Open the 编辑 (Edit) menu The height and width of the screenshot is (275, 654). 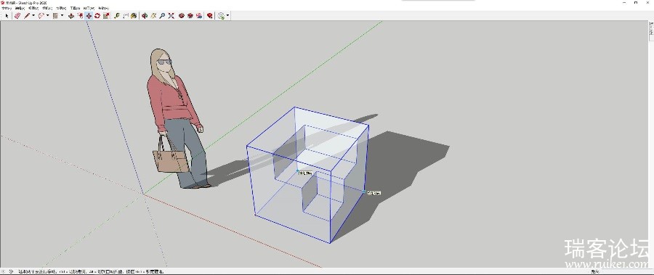point(20,8)
